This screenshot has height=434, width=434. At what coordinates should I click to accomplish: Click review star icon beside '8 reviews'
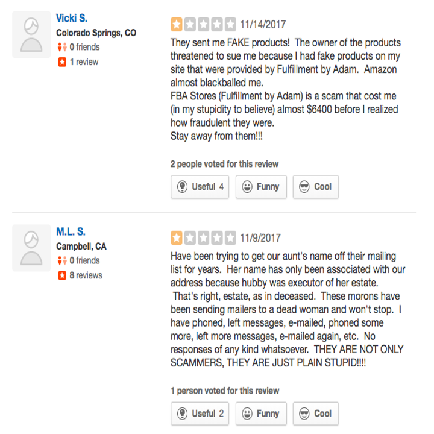tap(61, 275)
